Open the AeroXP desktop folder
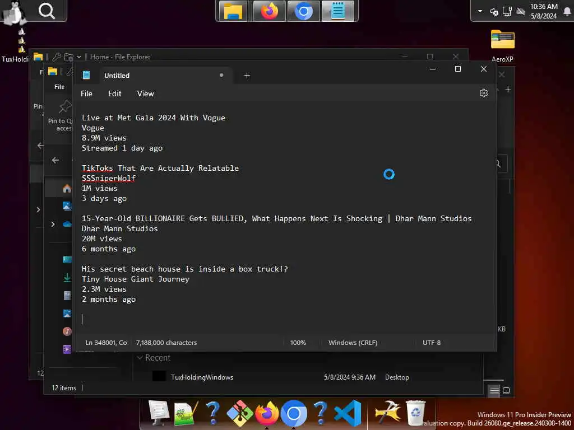 pos(503,45)
